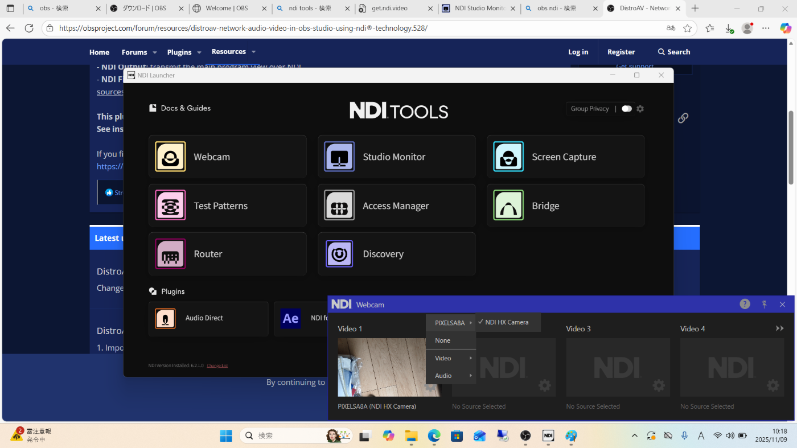Show more video slots with double arrow
This screenshot has width=797, height=448.
pyautogui.click(x=780, y=328)
